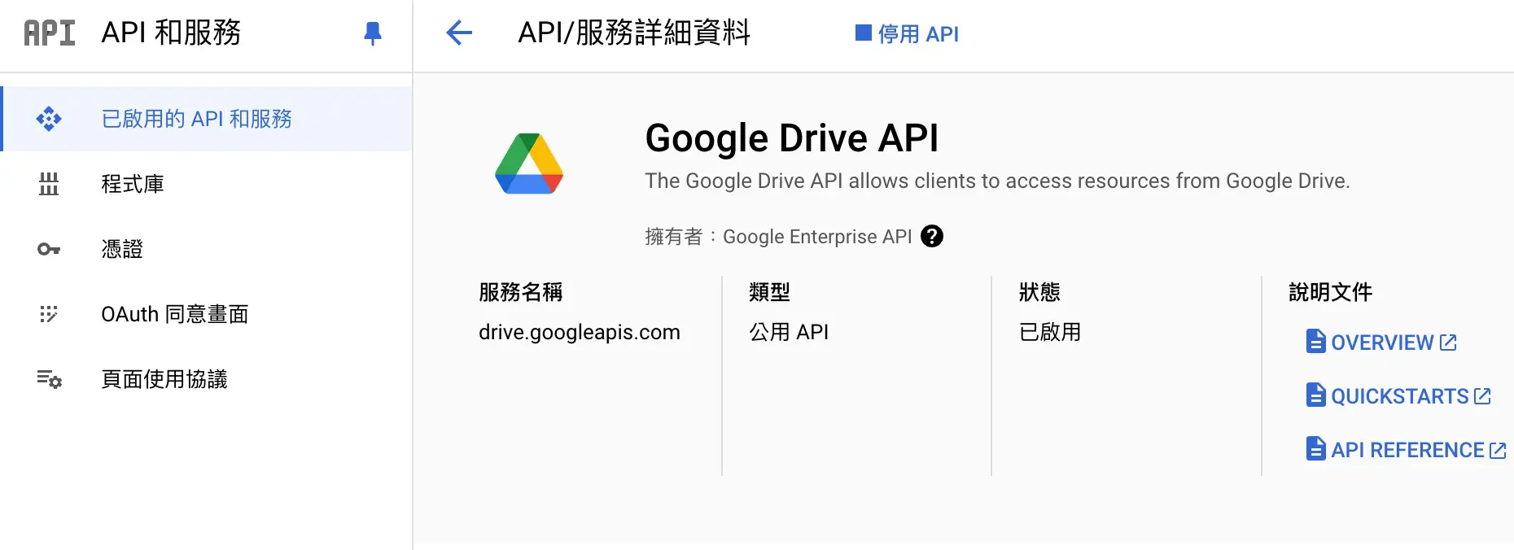Click the 狀態 column header

tap(1040, 292)
